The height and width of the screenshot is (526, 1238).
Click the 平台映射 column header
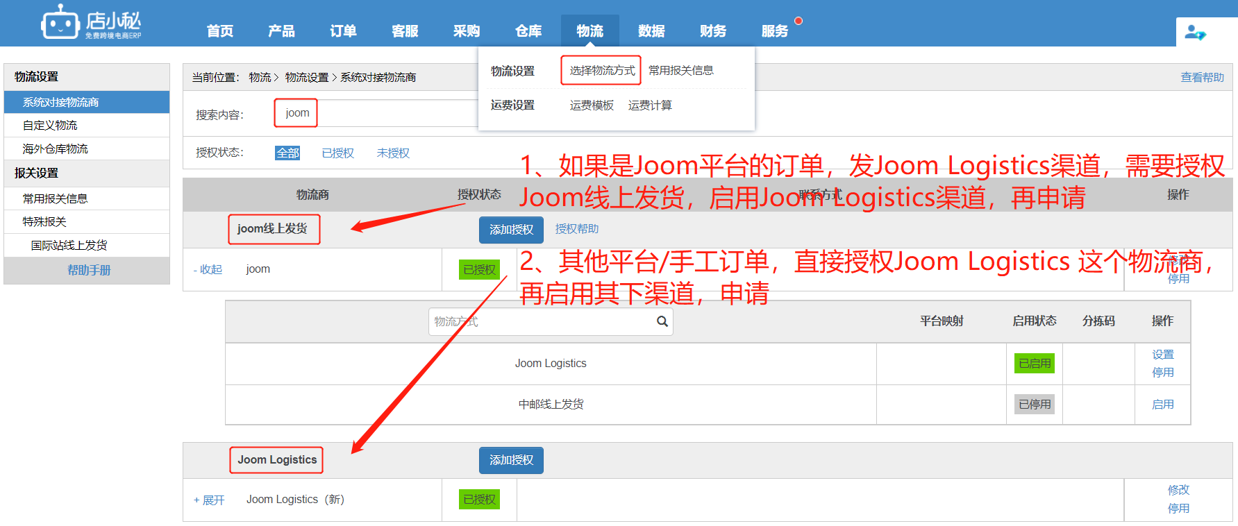click(x=942, y=321)
